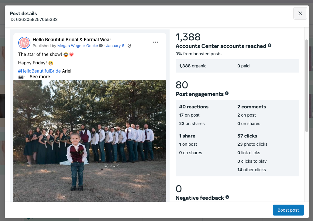Click info icon next to Negative feedback
This screenshot has width=313, height=221.
point(227,197)
